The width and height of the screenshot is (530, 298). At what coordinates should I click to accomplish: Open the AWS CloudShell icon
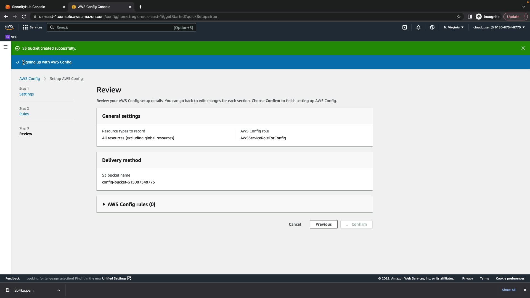pyautogui.click(x=404, y=27)
